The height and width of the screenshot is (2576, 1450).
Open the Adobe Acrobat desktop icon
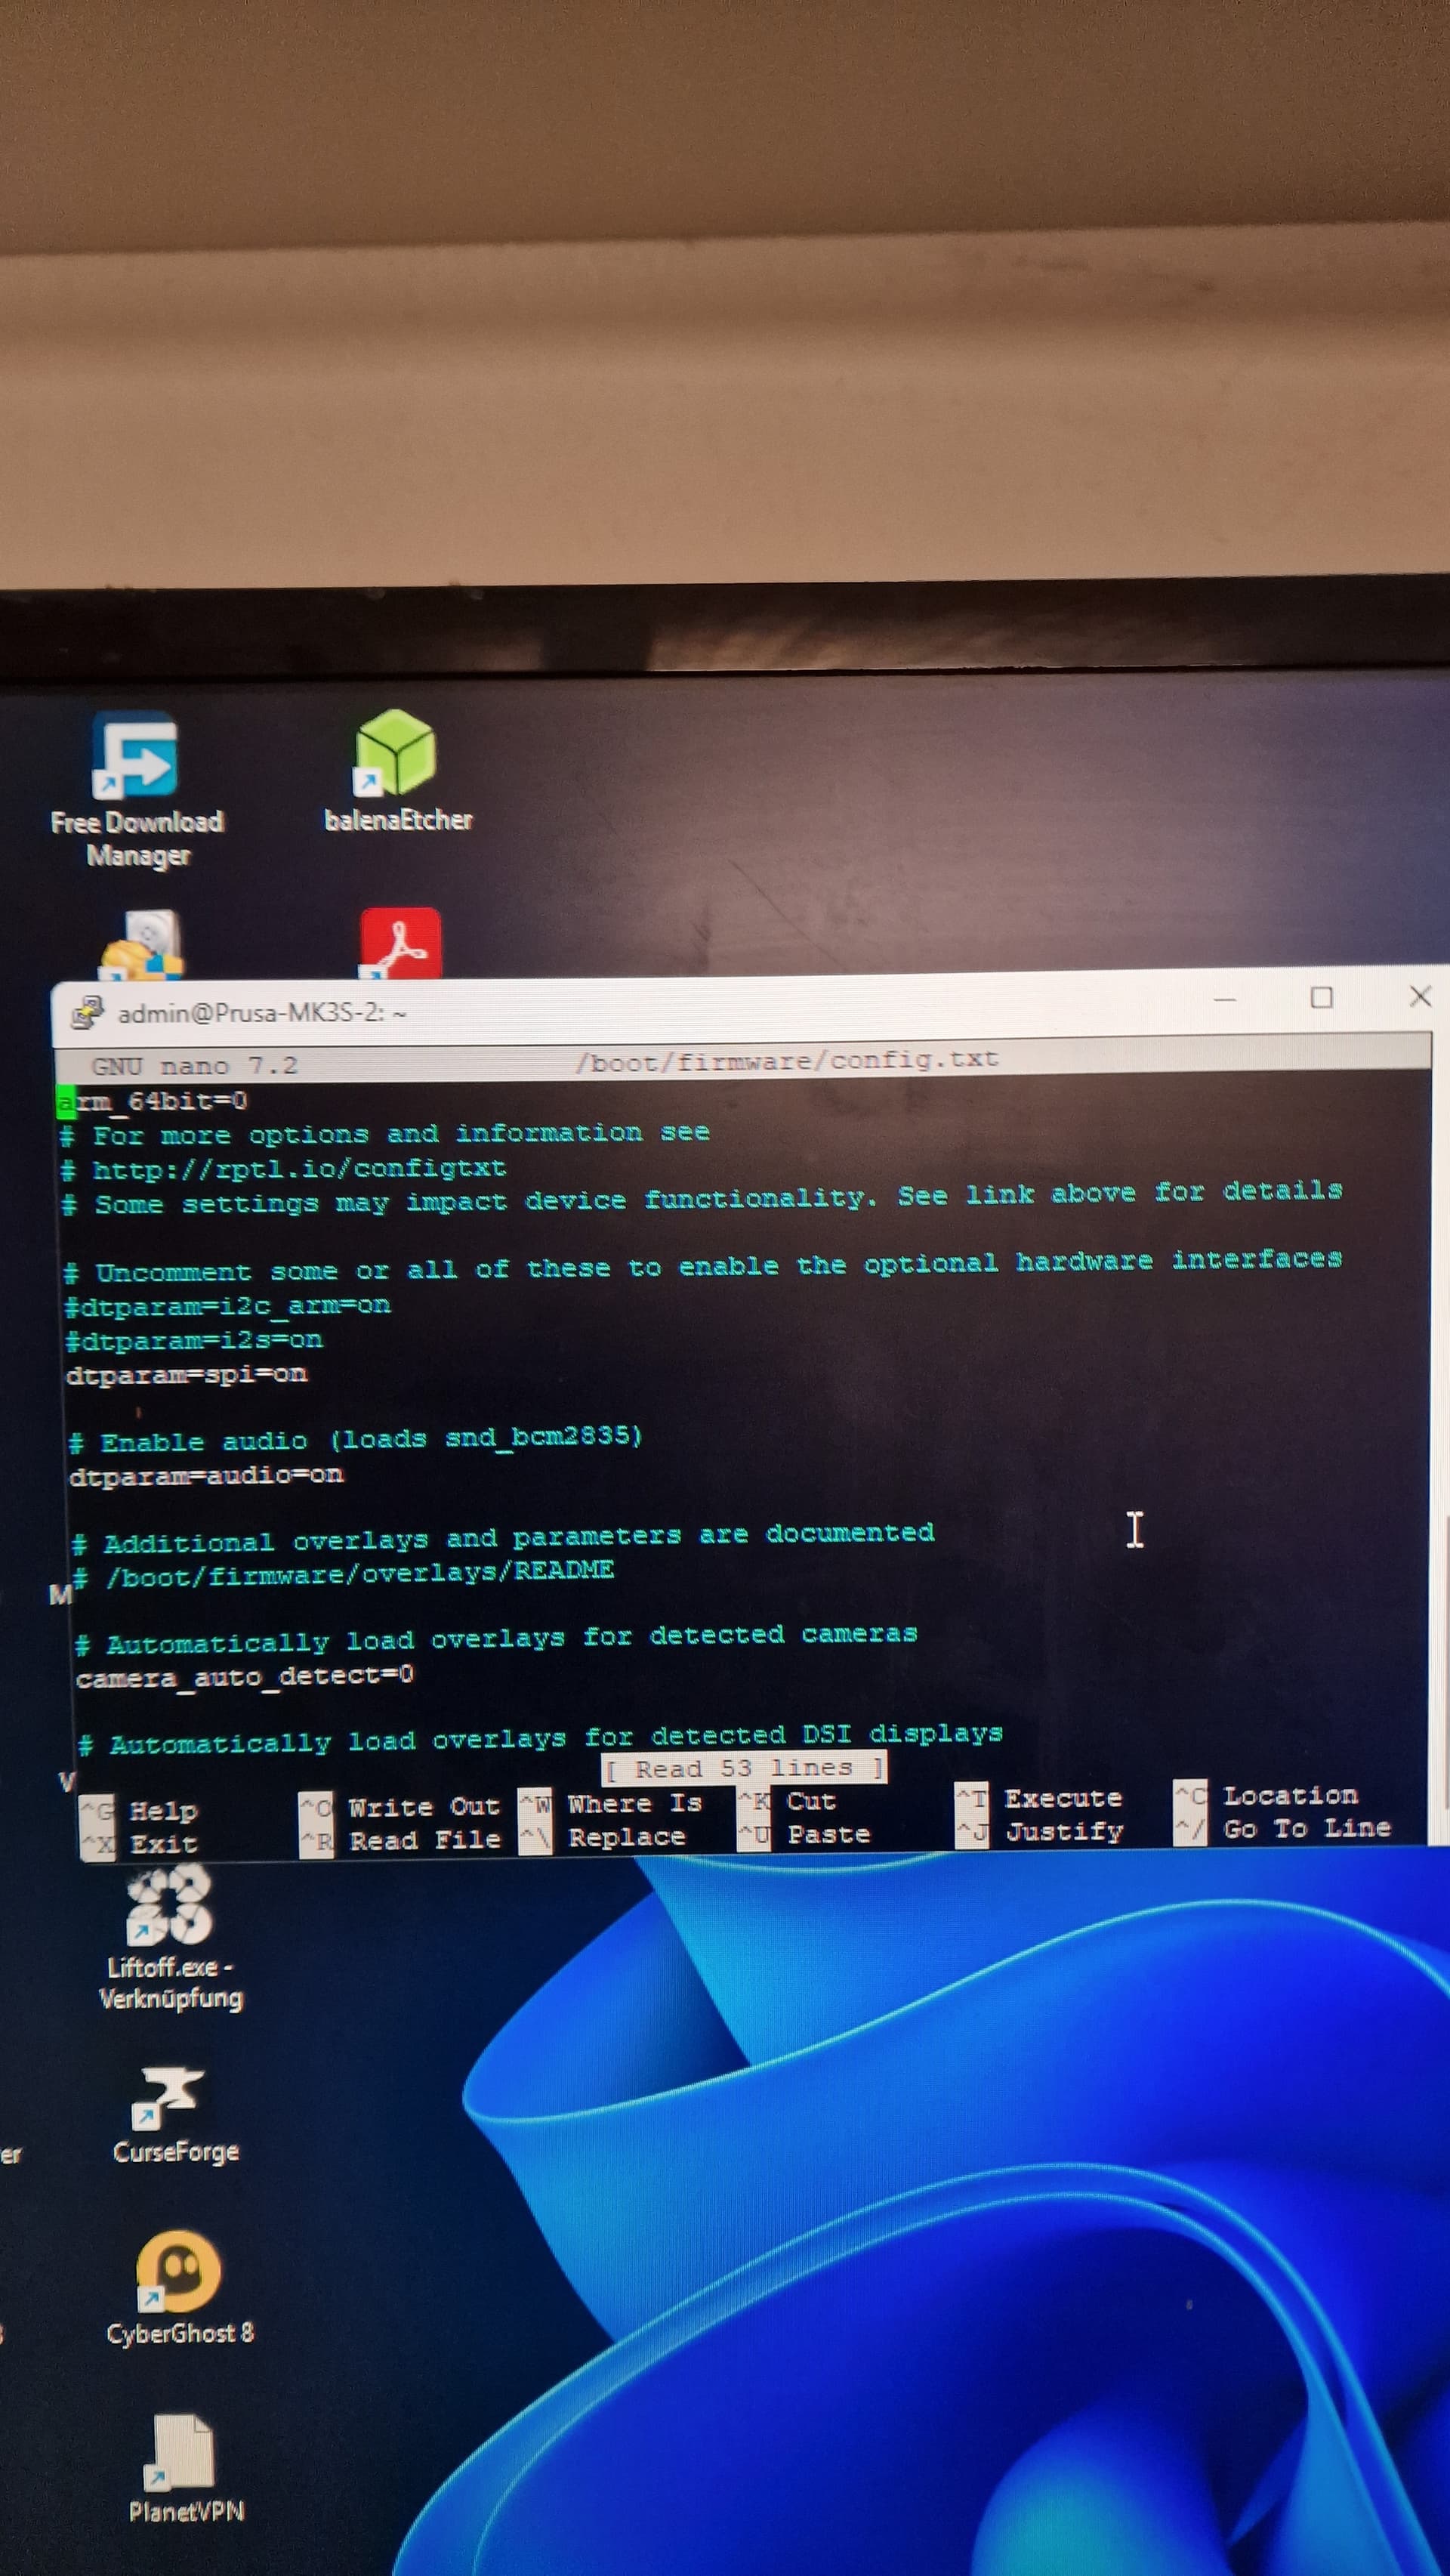click(x=401, y=943)
